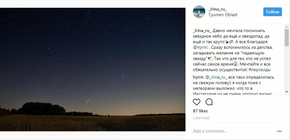Image resolution: width=290 pixels, height=140 pixels.
Task: Open the Tyumen Oblast location link
Action: tap(223, 15)
